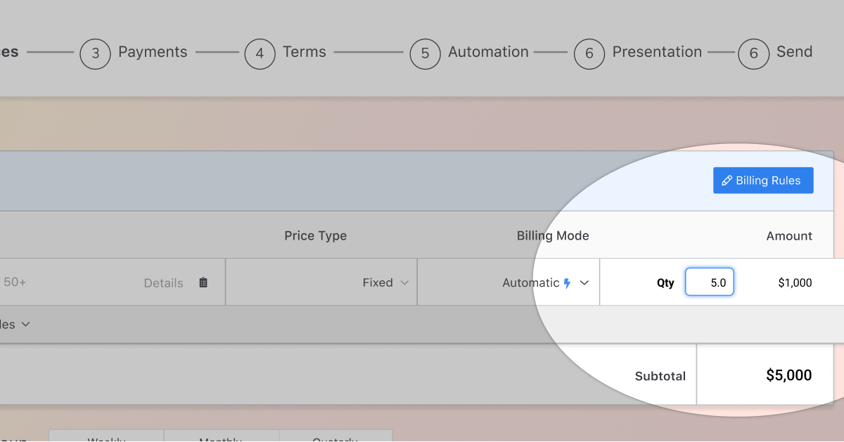
Task: Click into the Qty input field
Action: click(709, 282)
